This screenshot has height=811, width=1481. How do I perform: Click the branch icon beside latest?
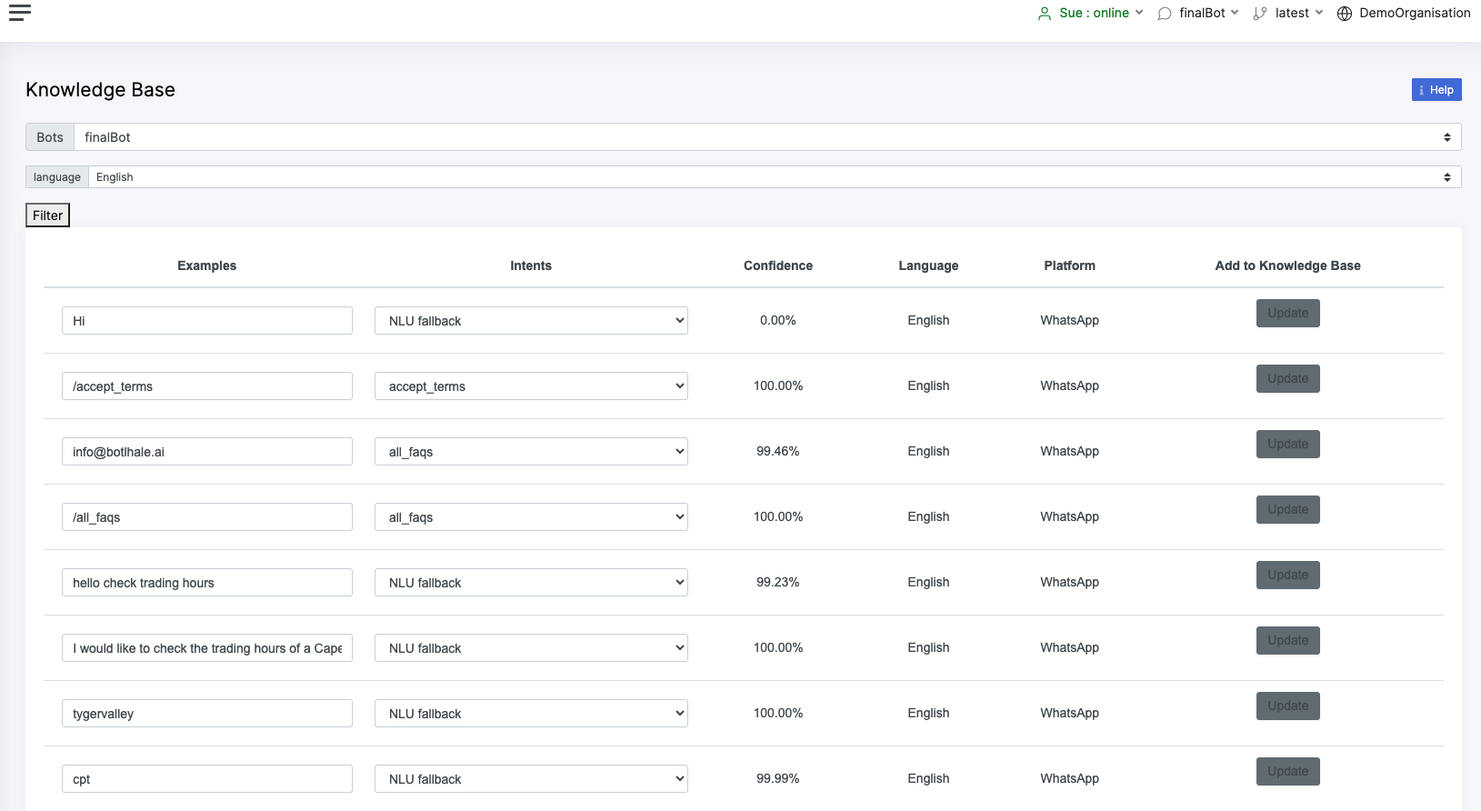point(1260,14)
